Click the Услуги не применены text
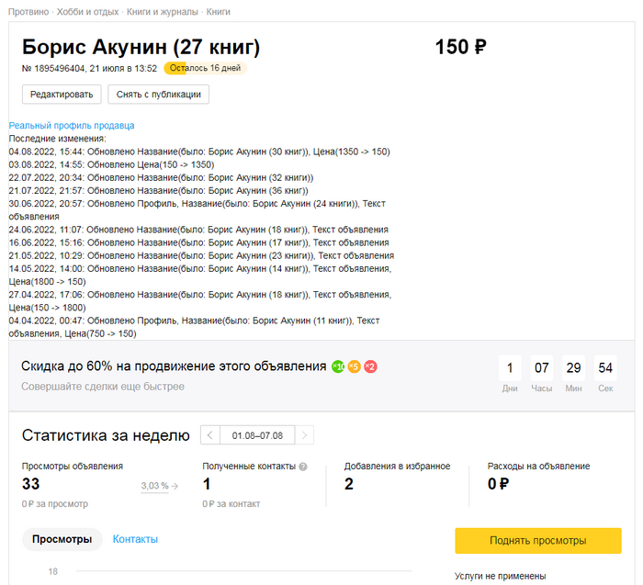 pyautogui.click(x=501, y=576)
